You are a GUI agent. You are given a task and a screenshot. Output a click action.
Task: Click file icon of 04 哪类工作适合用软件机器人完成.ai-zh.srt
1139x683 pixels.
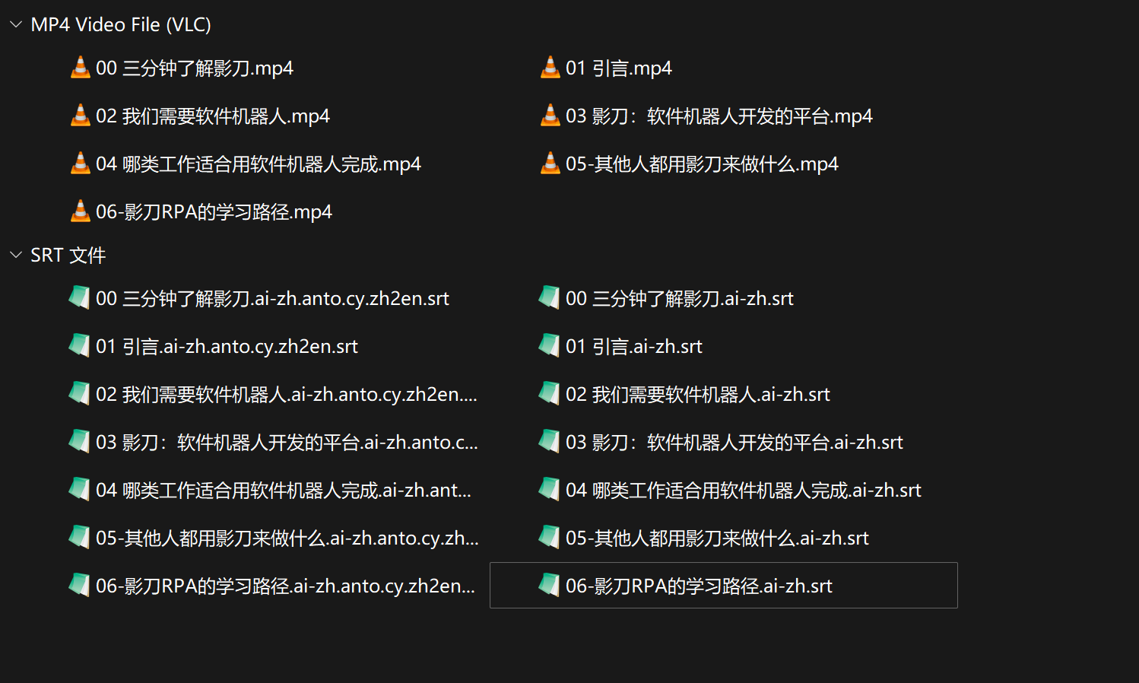coord(549,489)
